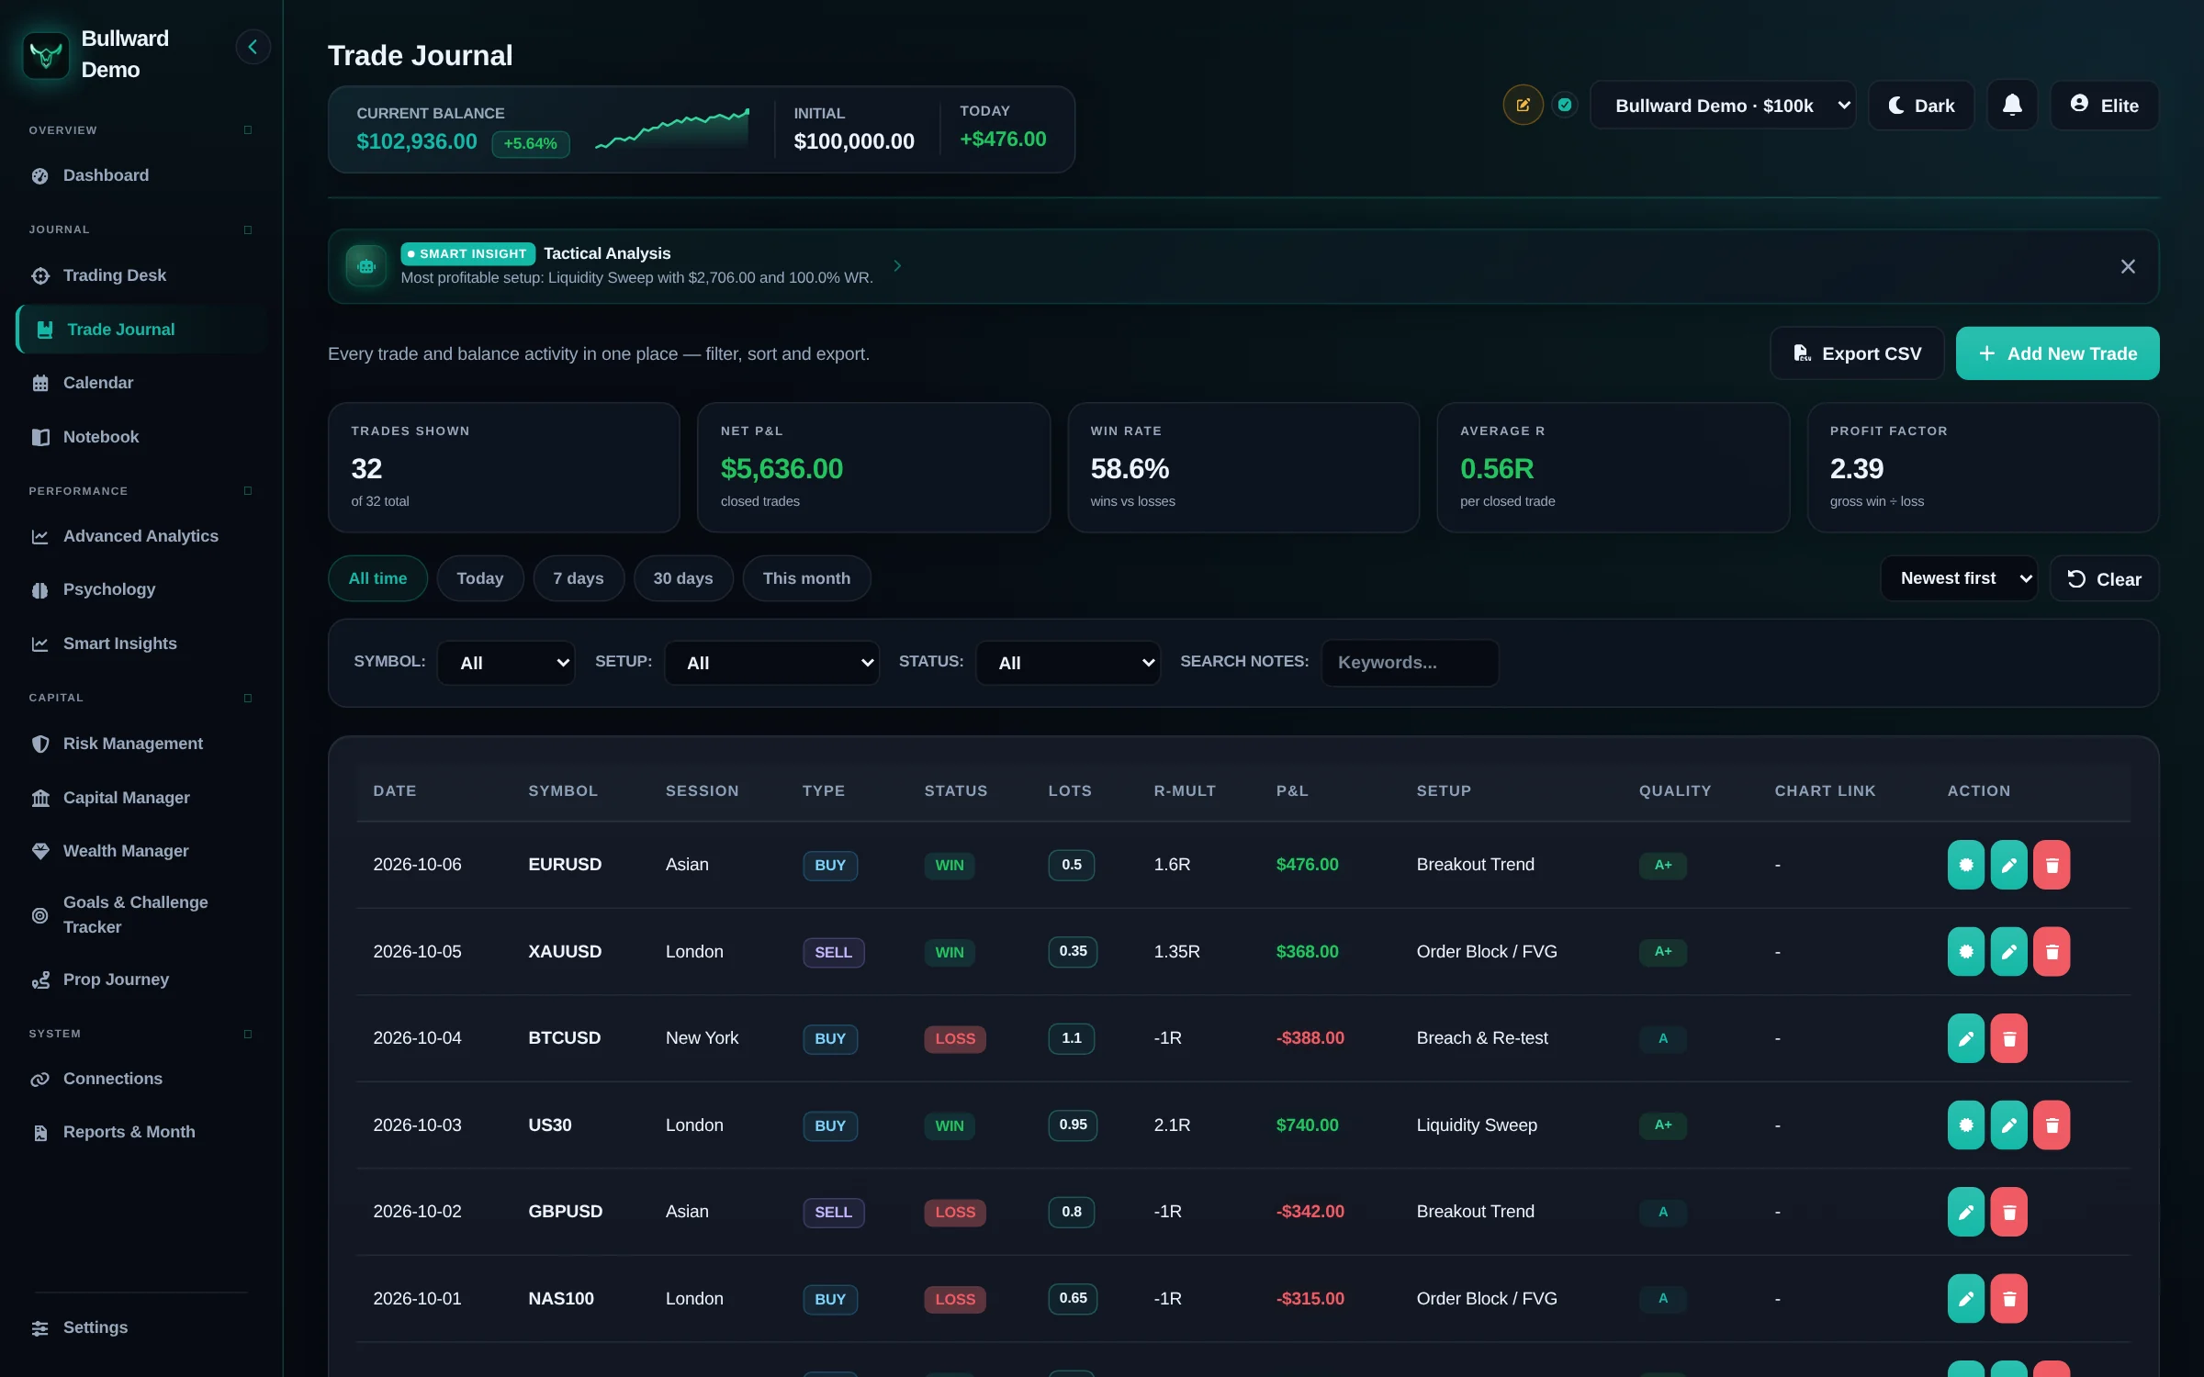Open the sun action for US30 trade
Image resolution: width=2204 pixels, height=1377 pixels.
(x=1966, y=1125)
